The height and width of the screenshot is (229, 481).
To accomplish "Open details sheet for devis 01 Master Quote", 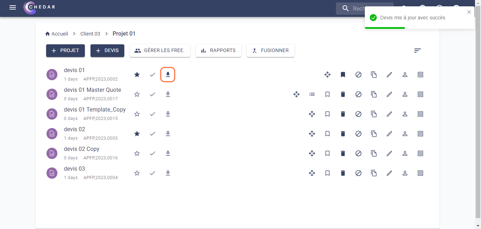I will (x=420, y=94).
